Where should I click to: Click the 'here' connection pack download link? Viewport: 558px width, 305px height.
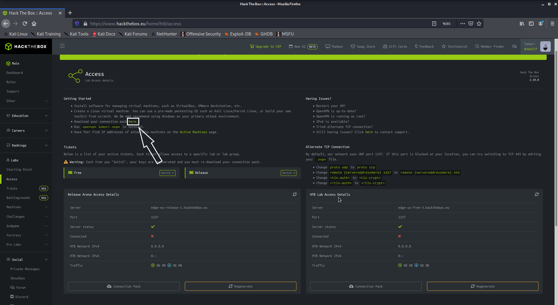pyautogui.click(x=133, y=122)
